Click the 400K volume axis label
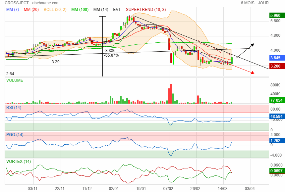 click(275, 94)
